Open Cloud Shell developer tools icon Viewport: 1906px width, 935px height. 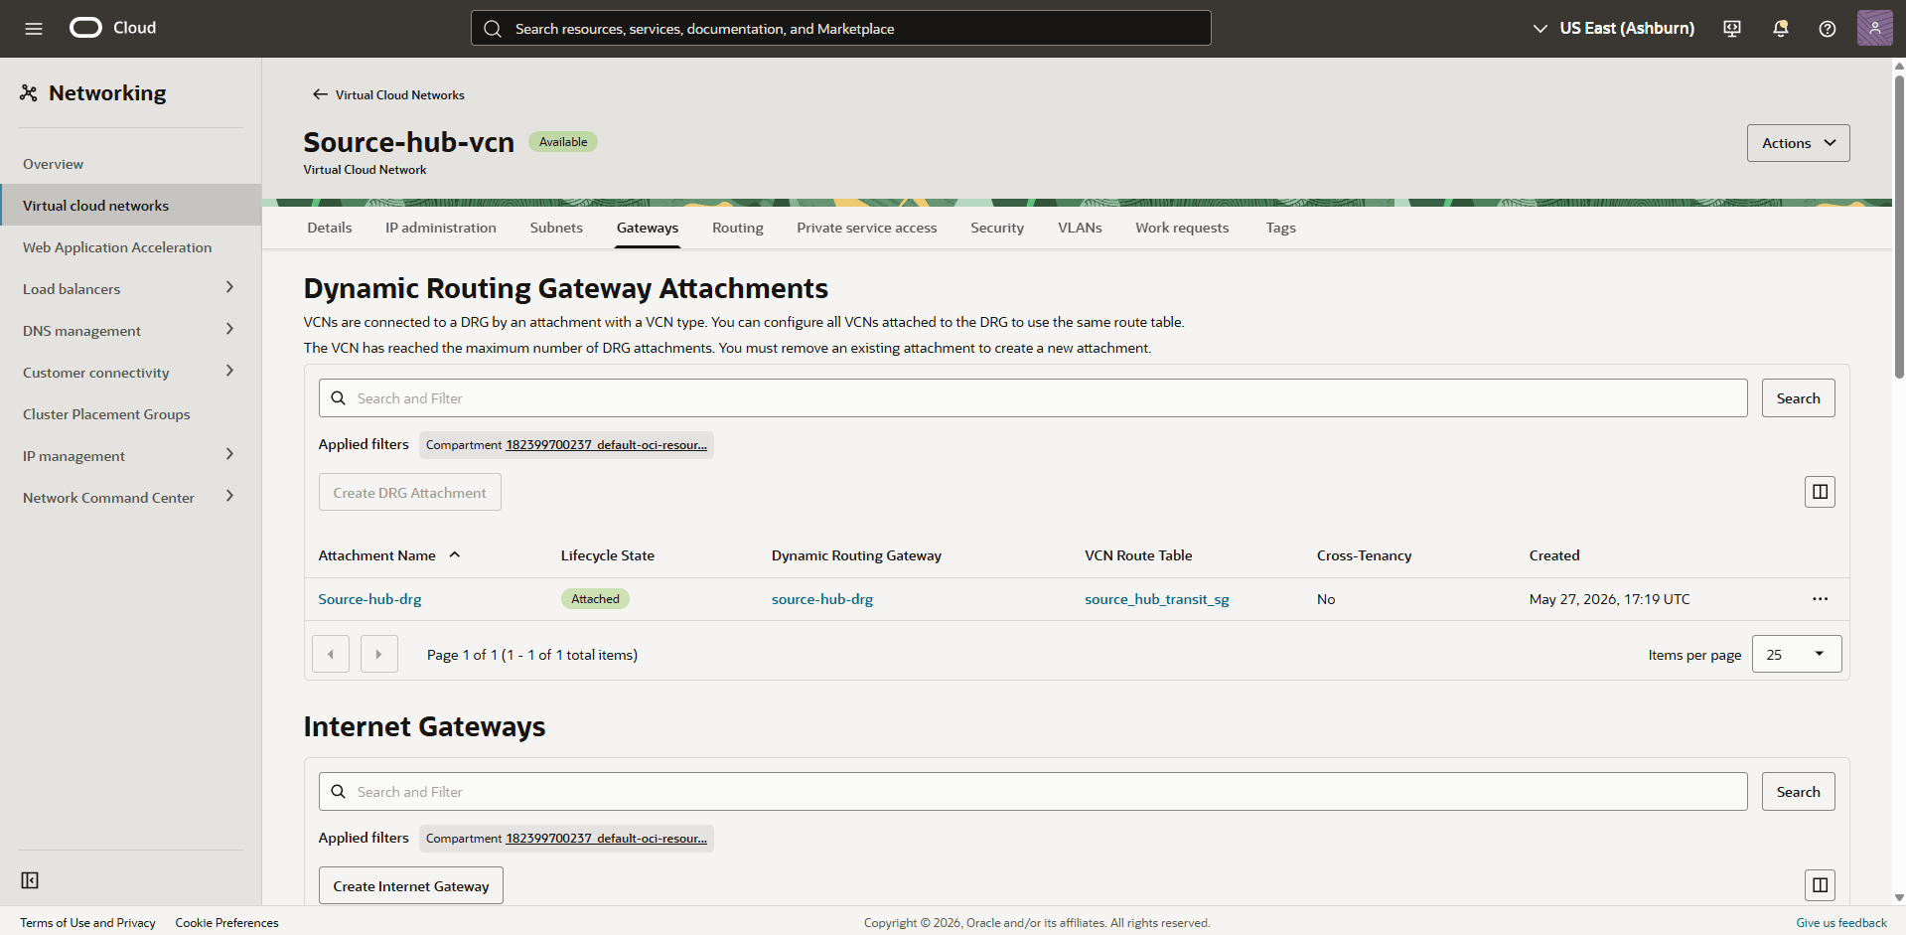pos(1732,29)
